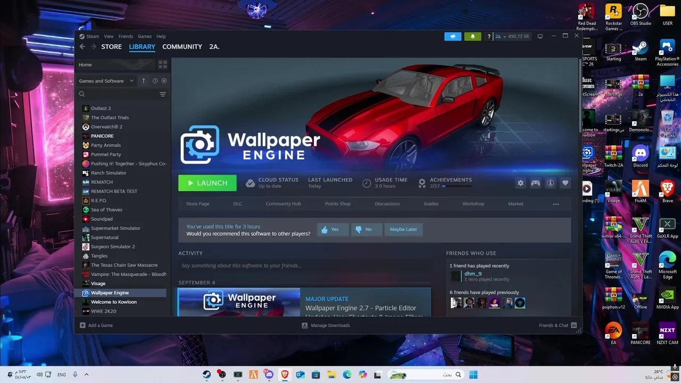Click Steam icon in the taskbar
This screenshot has height=383, width=681.
pos(206,374)
